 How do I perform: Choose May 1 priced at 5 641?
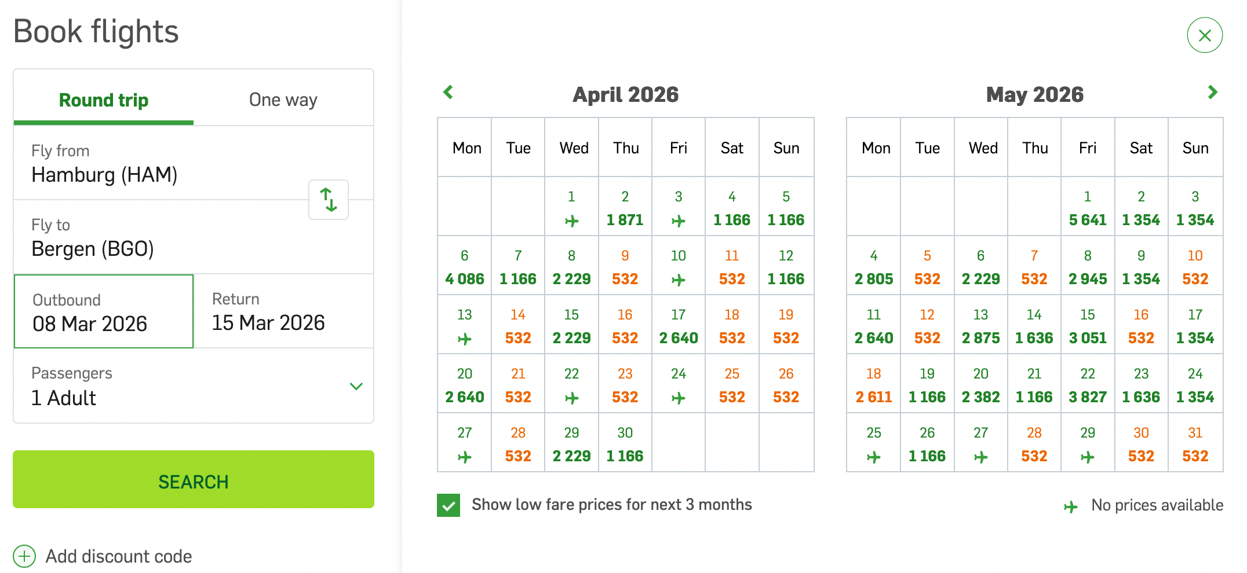(x=1087, y=208)
